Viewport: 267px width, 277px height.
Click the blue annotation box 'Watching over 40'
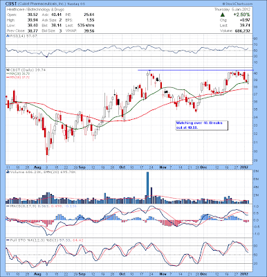pyautogui.click(x=202, y=125)
